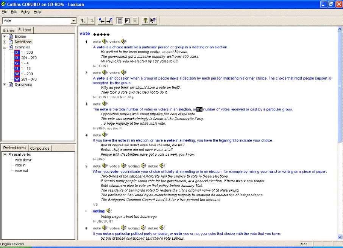Click the '573' value in the status bar
This screenshot has width=343, height=248.
tap(304, 244)
